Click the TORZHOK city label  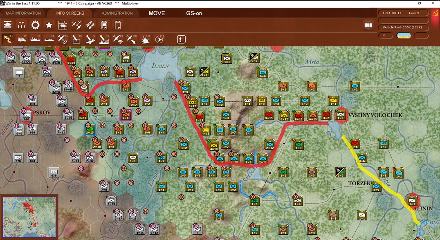pos(360,183)
